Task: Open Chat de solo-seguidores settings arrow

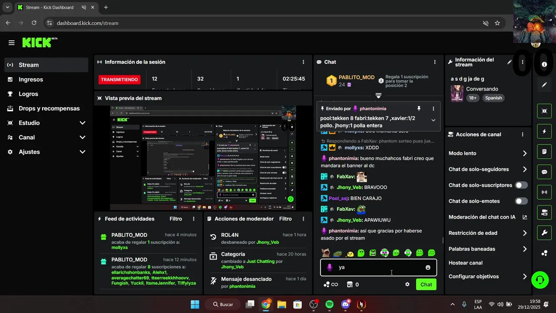Action: pos(524,170)
